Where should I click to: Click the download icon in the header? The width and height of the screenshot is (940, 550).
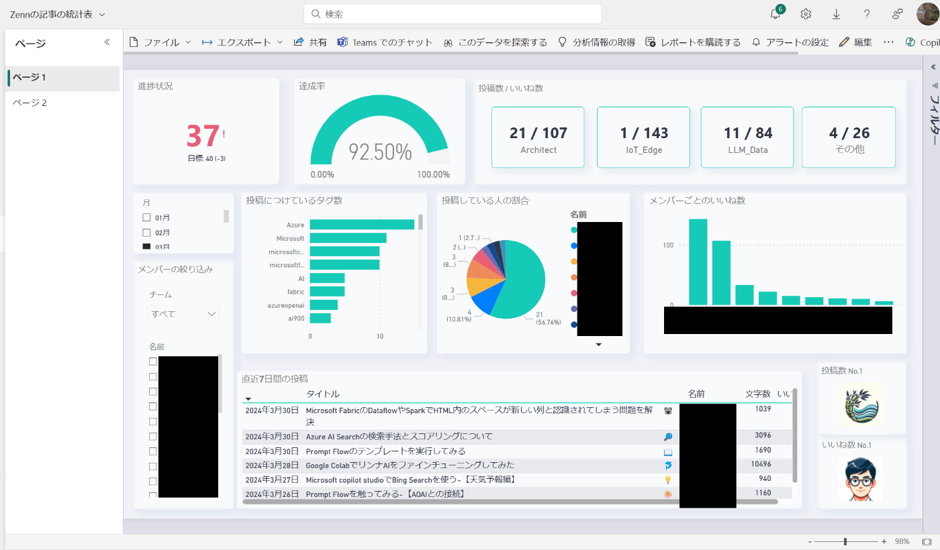point(837,14)
